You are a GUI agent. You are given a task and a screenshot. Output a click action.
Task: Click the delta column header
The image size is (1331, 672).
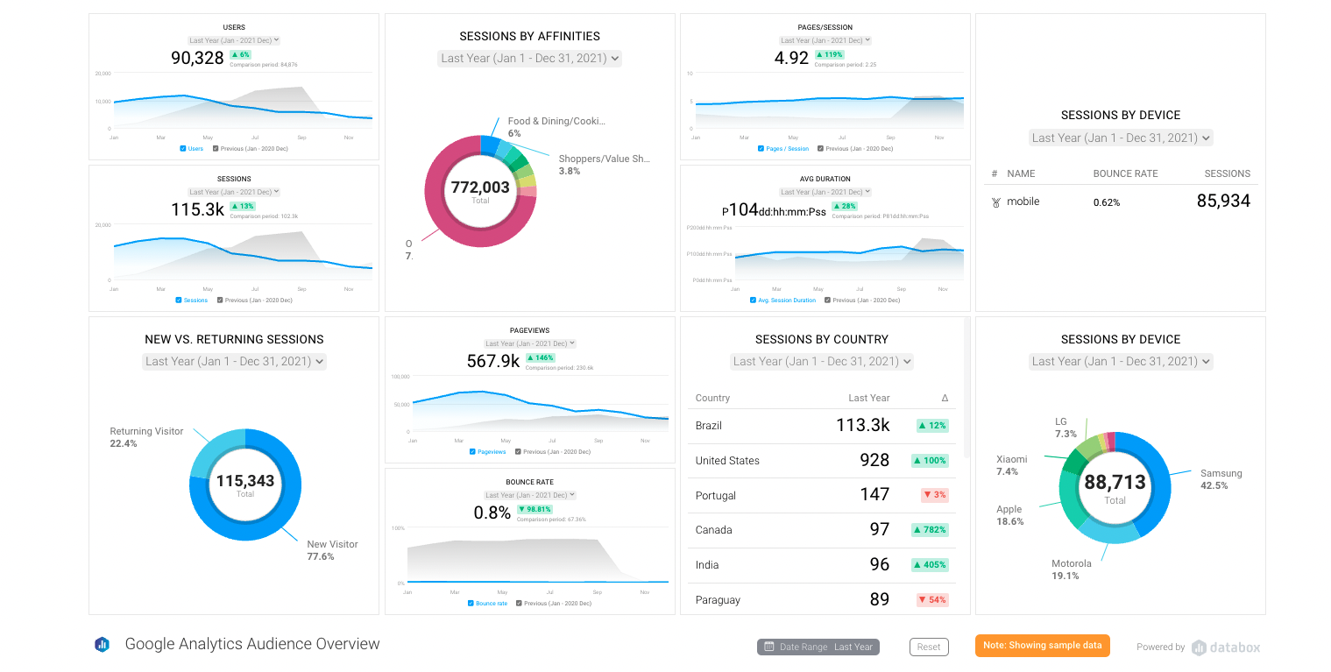click(945, 398)
